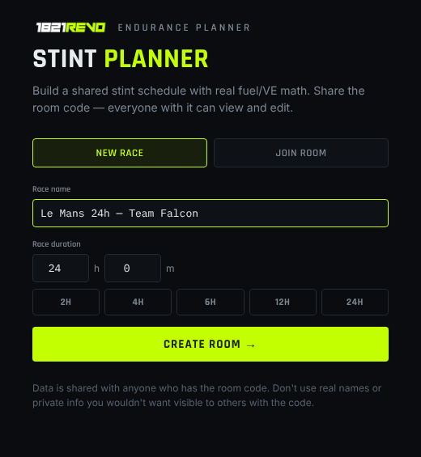
Task: Set duration with the 6H preset
Action: coord(210,302)
